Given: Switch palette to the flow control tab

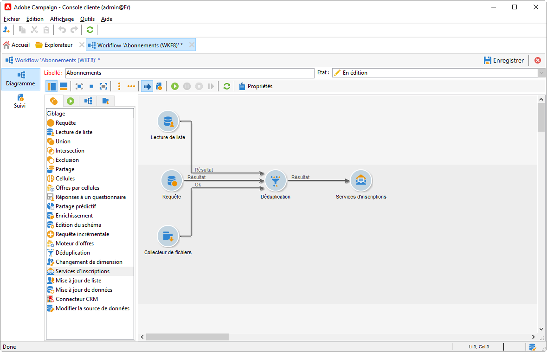Looking at the screenshot, I should [x=71, y=101].
